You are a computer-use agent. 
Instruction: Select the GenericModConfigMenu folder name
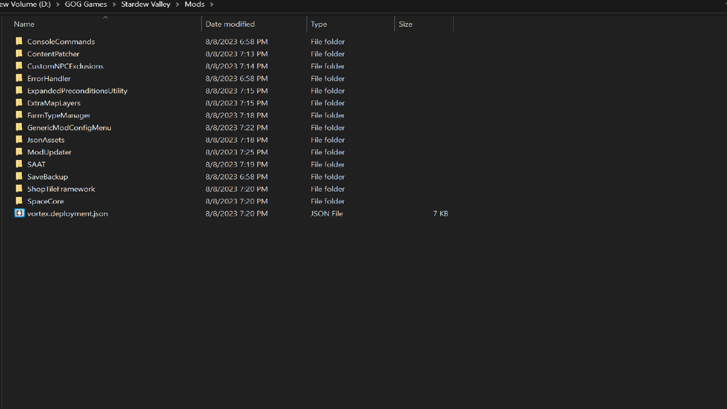click(69, 128)
